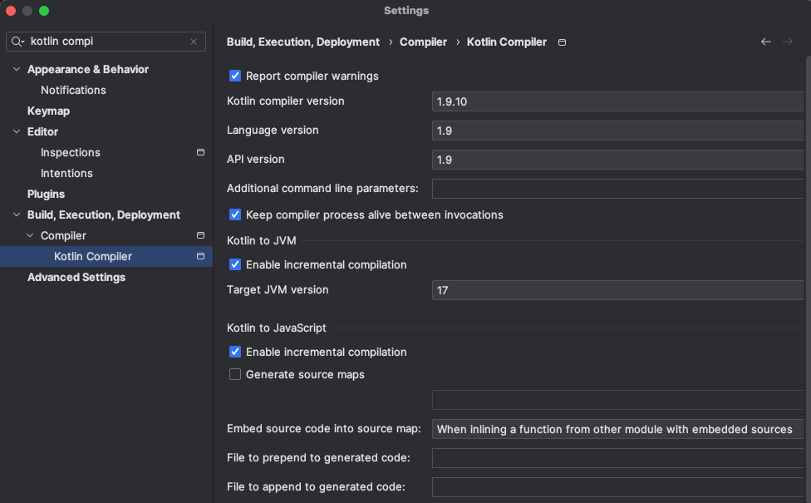Screen dimensions: 811x503
Task: Click project-level icon beside Kotlin Compiler breadcrumb
Action: (563, 42)
